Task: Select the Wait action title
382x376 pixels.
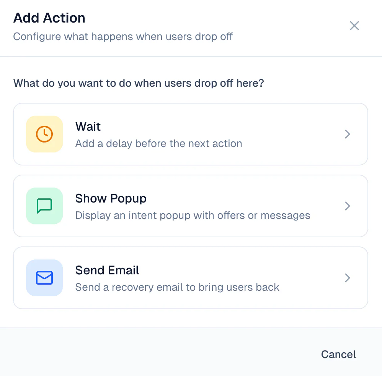Action: click(x=88, y=126)
